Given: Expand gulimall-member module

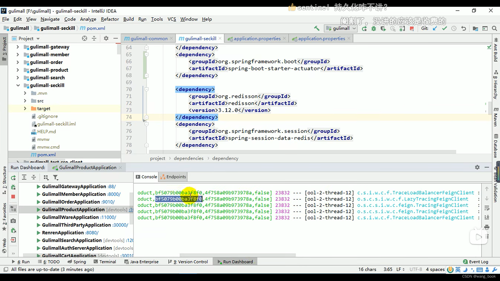Looking at the screenshot, I should coord(18,55).
